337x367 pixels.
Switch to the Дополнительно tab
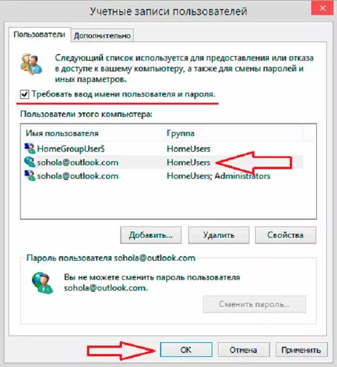click(x=102, y=35)
